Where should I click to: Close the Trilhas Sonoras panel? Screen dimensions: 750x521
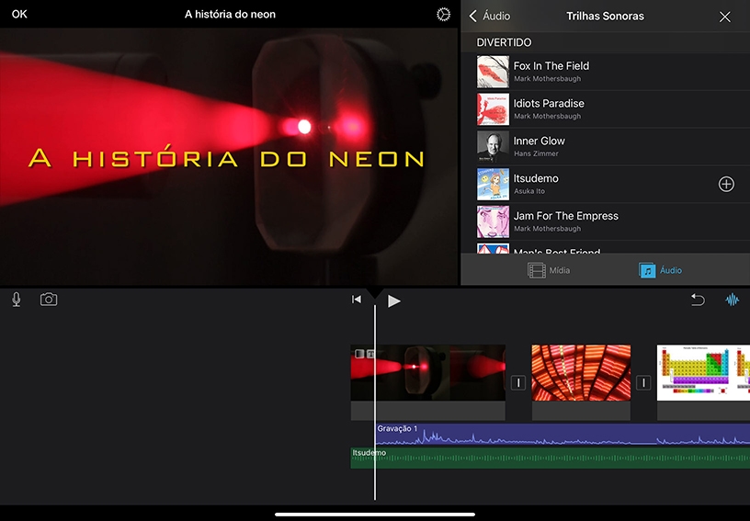click(x=724, y=17)
